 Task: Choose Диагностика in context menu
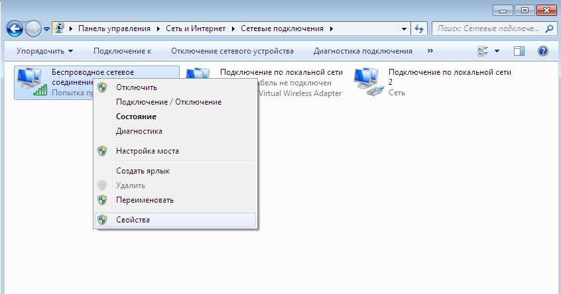[176, 131]
